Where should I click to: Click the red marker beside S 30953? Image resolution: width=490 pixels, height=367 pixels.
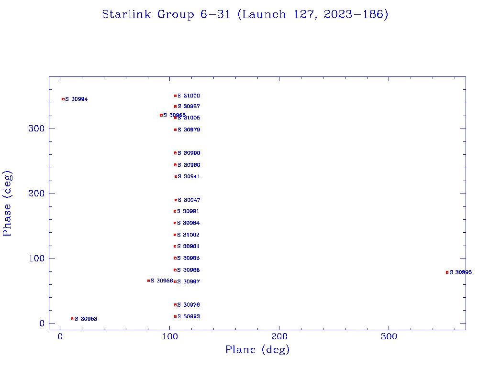(x=73, y=319)
